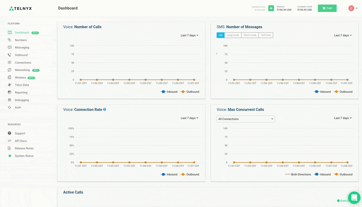Toggle Inbound series in SMS Messages legend
Image resolution: width=362 pixels, height=207 pixels.
pyautogui.click(x=323, y=92)
